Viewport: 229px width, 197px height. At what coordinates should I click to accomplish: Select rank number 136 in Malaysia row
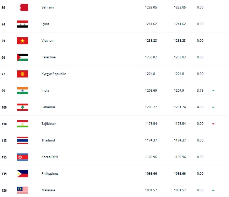point(4,190)
